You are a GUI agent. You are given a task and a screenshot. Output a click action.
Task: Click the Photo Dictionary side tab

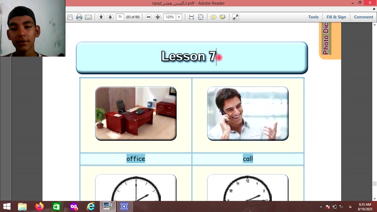pos(330,40)
